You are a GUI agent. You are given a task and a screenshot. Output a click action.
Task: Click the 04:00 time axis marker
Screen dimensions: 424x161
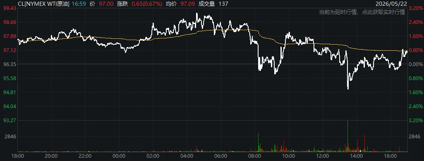click(187, 156)
